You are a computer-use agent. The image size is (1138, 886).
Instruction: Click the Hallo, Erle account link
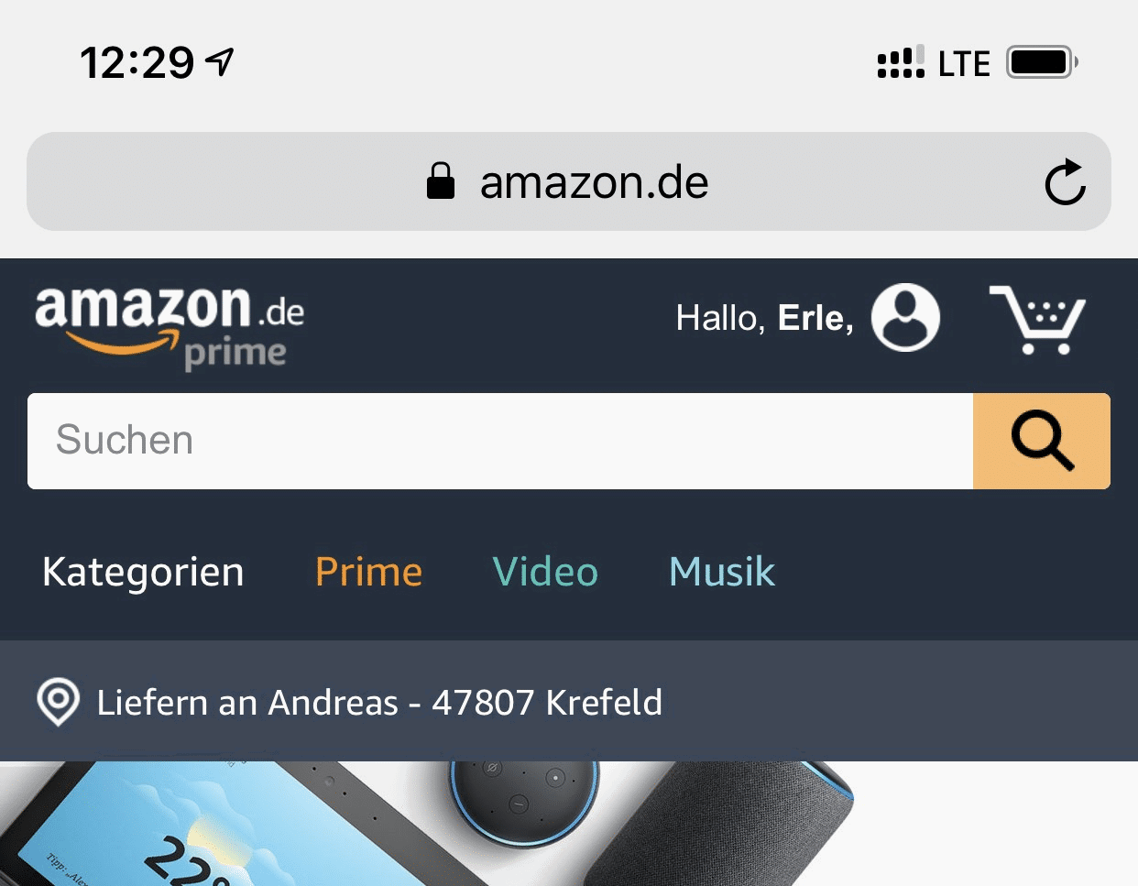click(x=765, y=318)
